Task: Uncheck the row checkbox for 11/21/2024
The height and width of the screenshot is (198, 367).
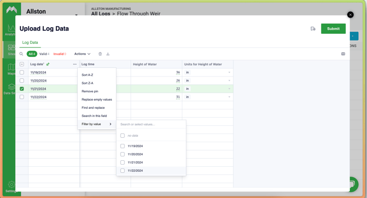Action: (x=22, y=89)
